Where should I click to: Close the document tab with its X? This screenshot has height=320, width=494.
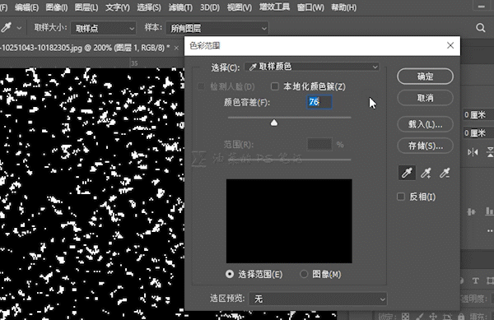[x=176, y=48]
